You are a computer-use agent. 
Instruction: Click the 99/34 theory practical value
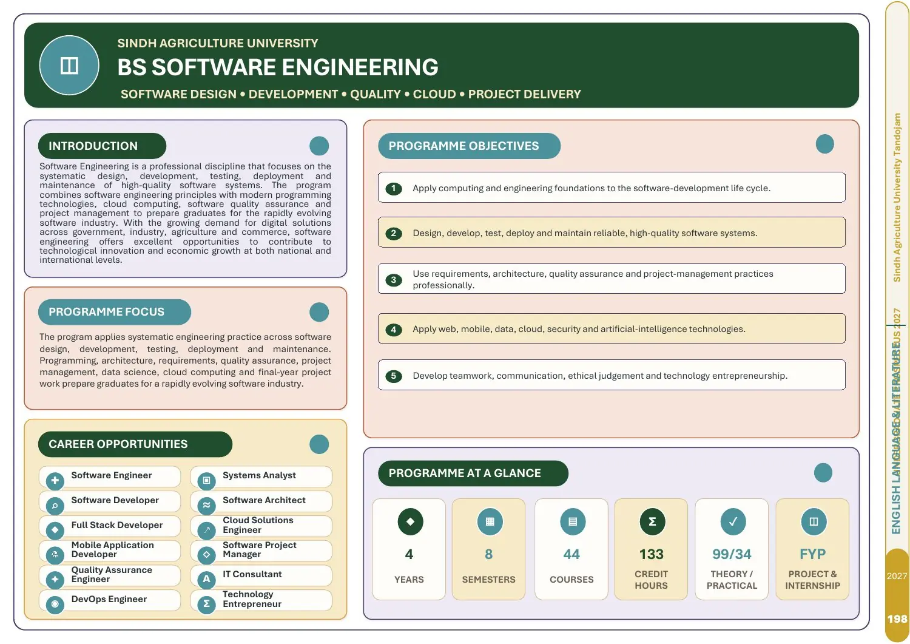coord(732,554)
